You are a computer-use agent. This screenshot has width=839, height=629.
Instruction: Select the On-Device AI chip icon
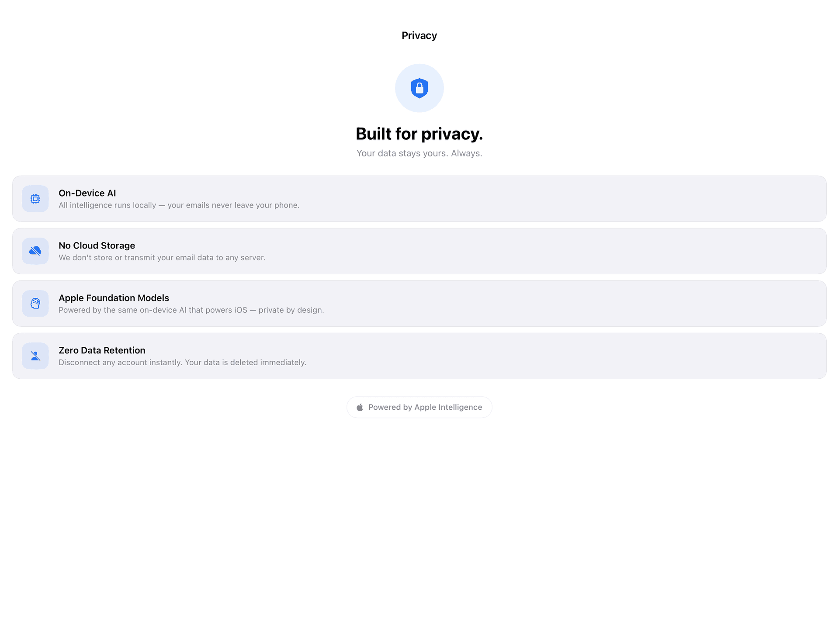point(35,198)
